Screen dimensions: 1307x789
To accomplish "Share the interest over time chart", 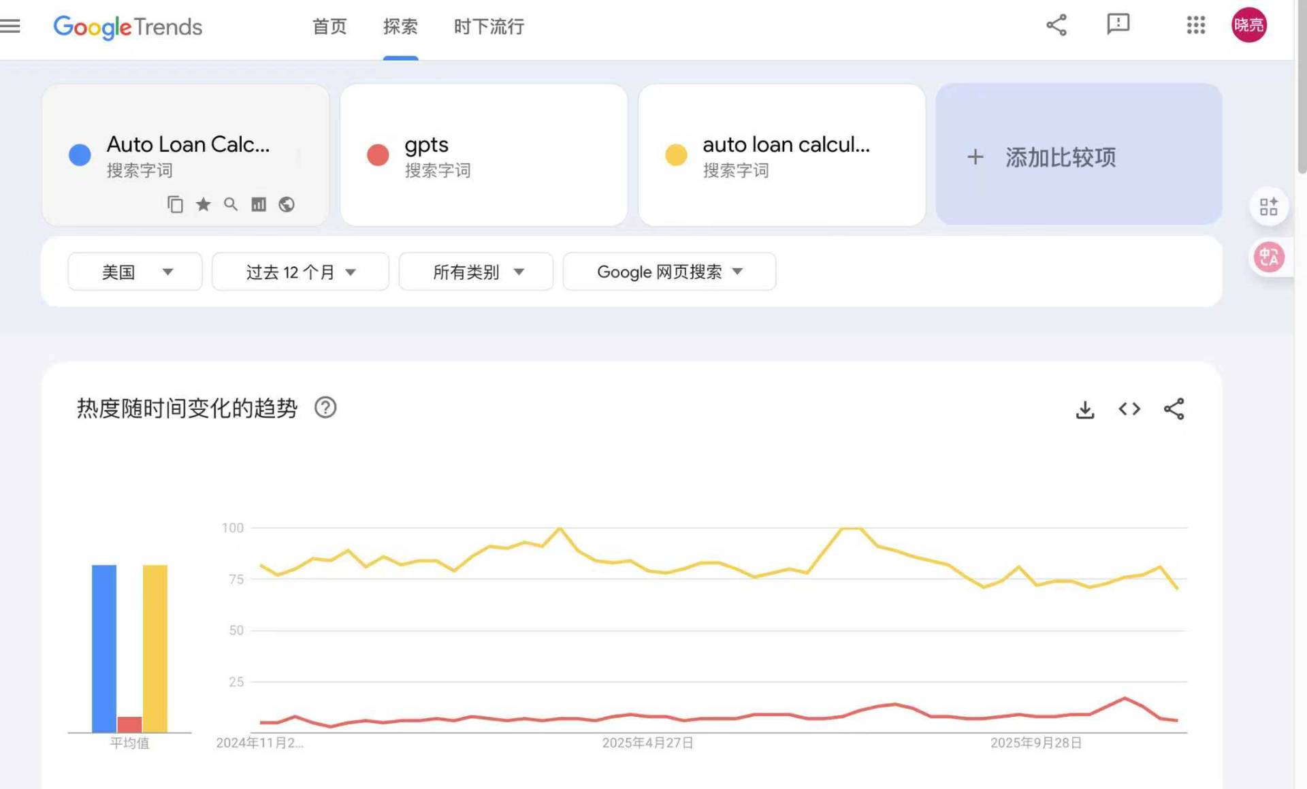I will click(x=1174, y=409).
